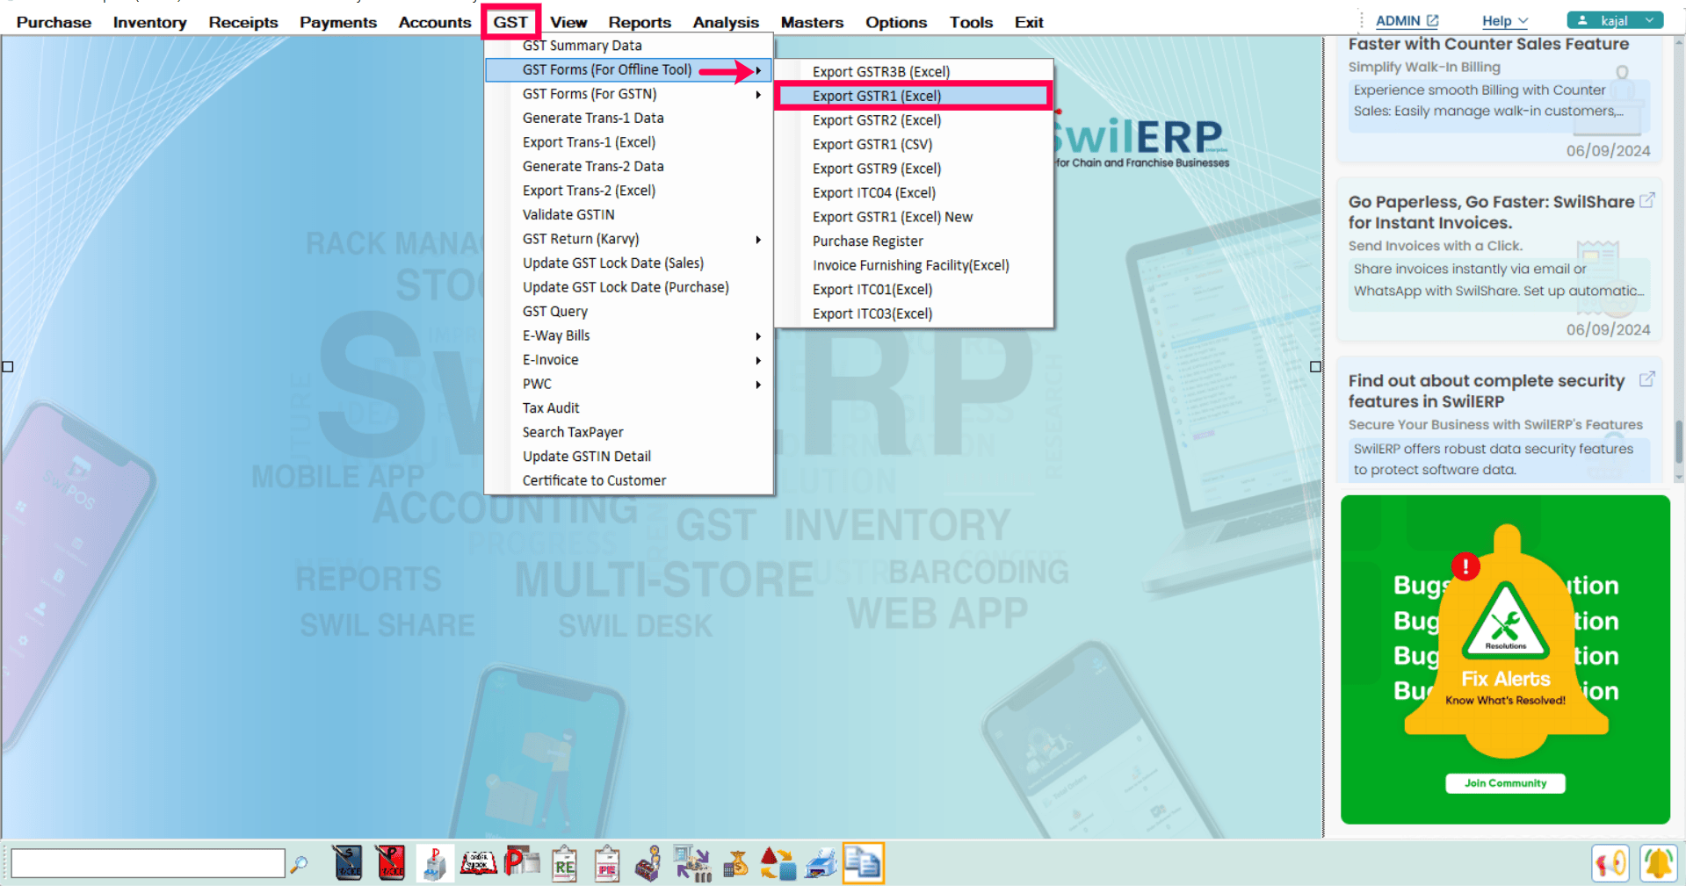1686x886 pixels.
Task: Open the money bag calculator icon
Action: click(735, 863)
